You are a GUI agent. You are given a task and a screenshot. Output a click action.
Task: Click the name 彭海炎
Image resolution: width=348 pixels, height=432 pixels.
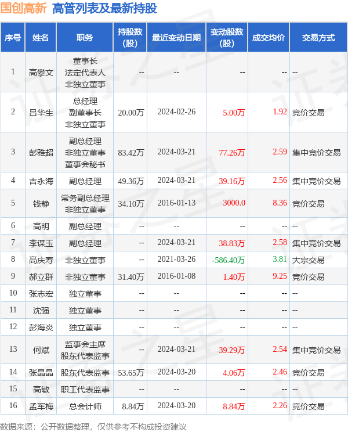click(x=41, y=327)
